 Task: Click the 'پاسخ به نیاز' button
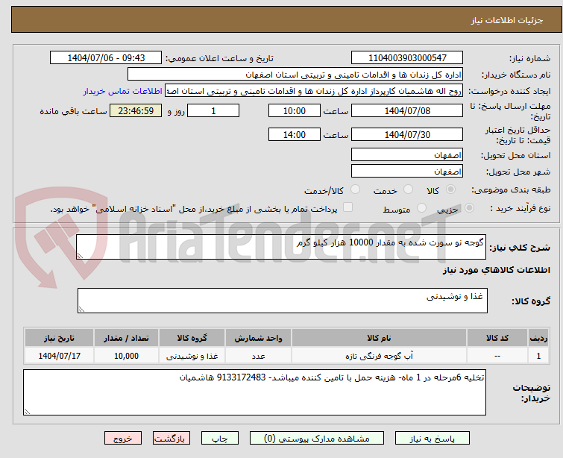[x=433, y=439]
